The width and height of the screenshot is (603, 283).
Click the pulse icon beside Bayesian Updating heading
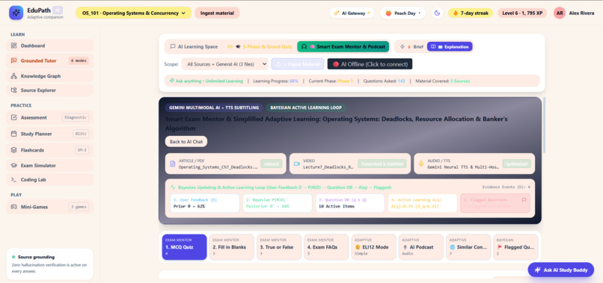tap(173, 187)
